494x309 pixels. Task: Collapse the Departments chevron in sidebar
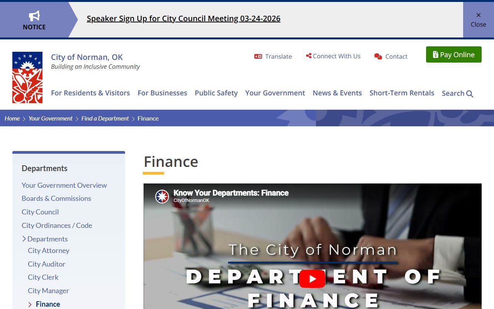[x=24, y=239]
